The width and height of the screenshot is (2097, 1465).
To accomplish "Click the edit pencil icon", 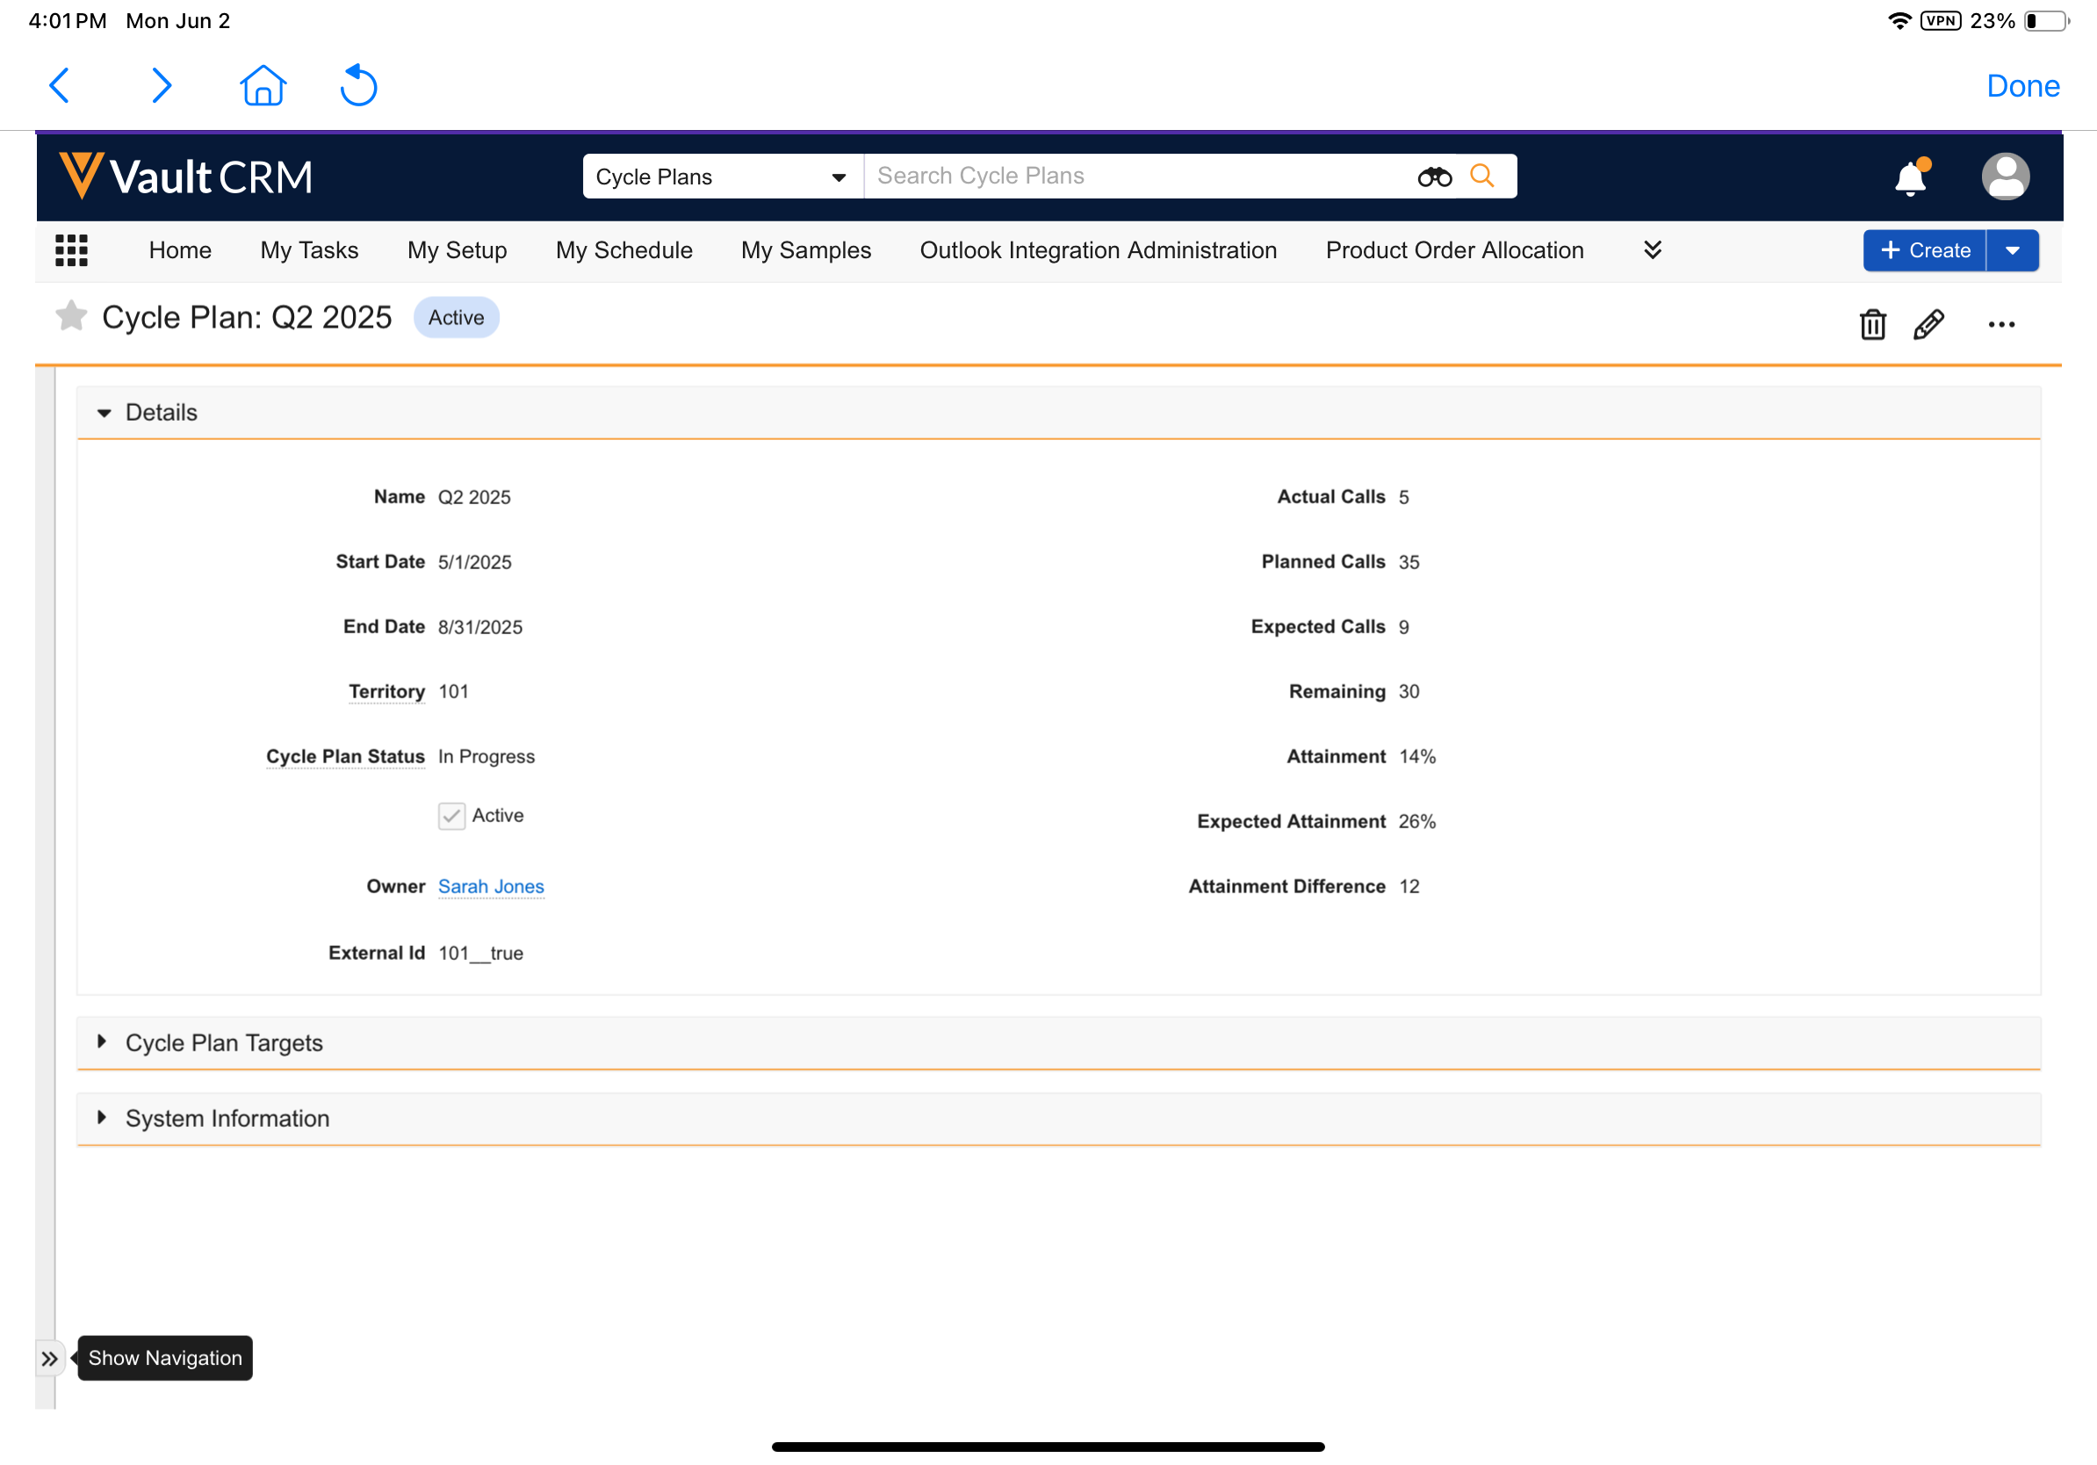I will pyautogui.click(x=1928, y=324).
